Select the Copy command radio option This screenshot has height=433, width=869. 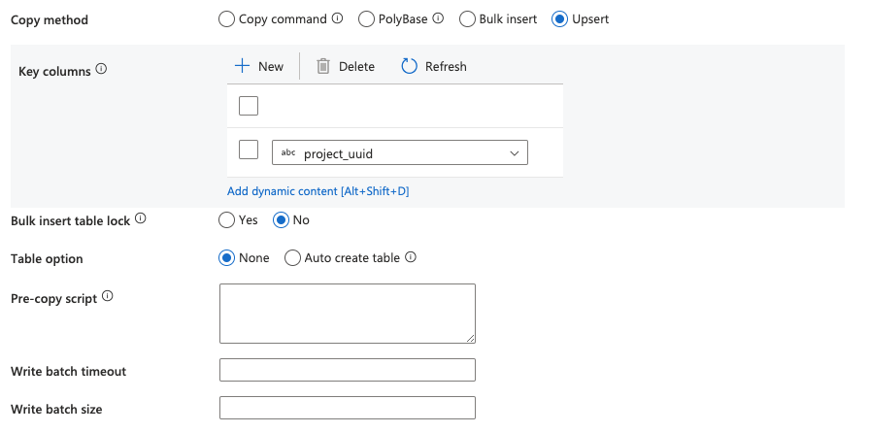pos(226,18)
